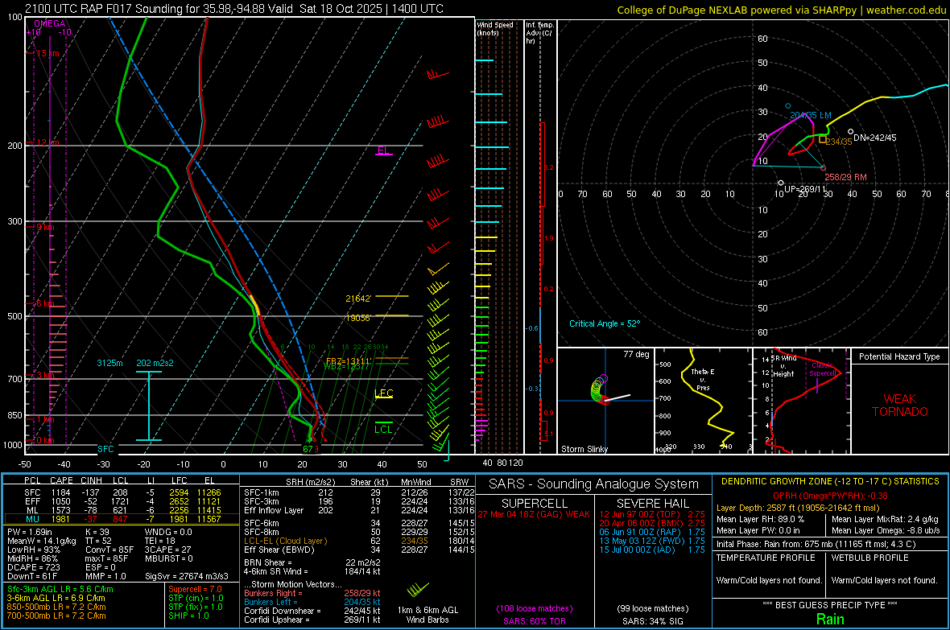
Task: Click the '12 km' height label
Action: pos(47,142)
